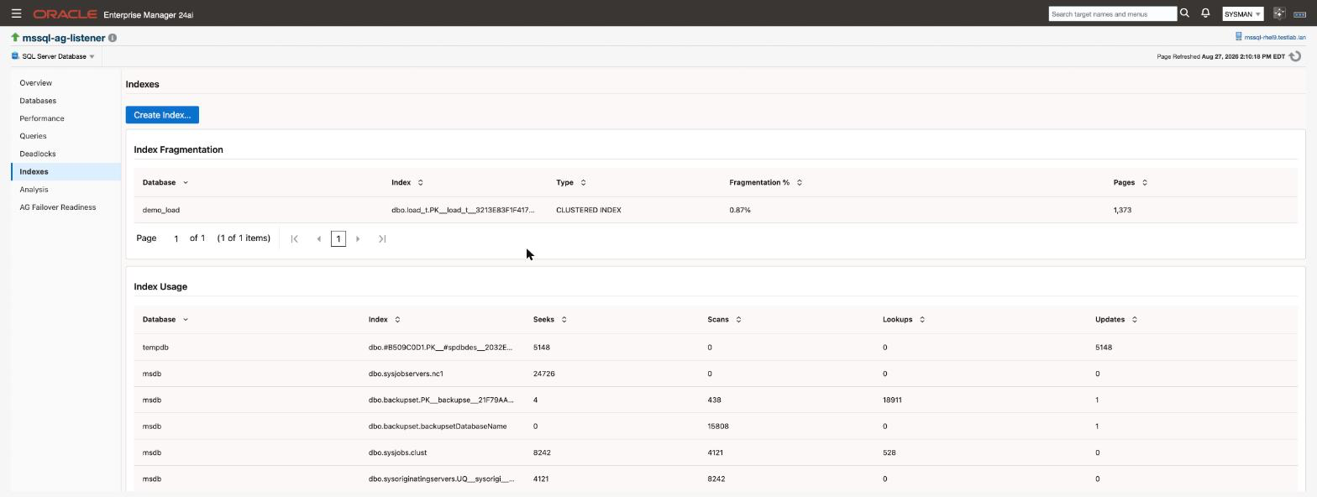Focus the search target names field
The width and height of the screenshot is (1317, 497).
coord(1112,14)
